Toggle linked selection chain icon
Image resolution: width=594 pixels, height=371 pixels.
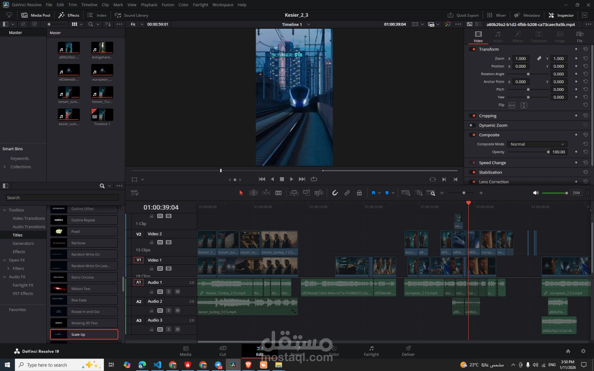click(347, 193)
